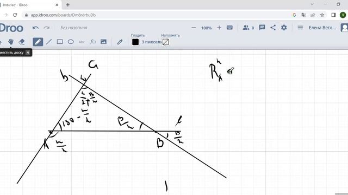Reload the browser page

15,15
